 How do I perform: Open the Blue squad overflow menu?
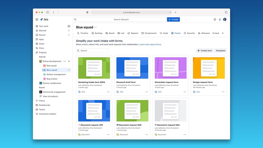click(x=69, y=70)
